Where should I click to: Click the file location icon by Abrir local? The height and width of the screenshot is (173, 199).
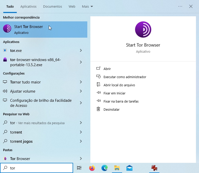[98, 84]
